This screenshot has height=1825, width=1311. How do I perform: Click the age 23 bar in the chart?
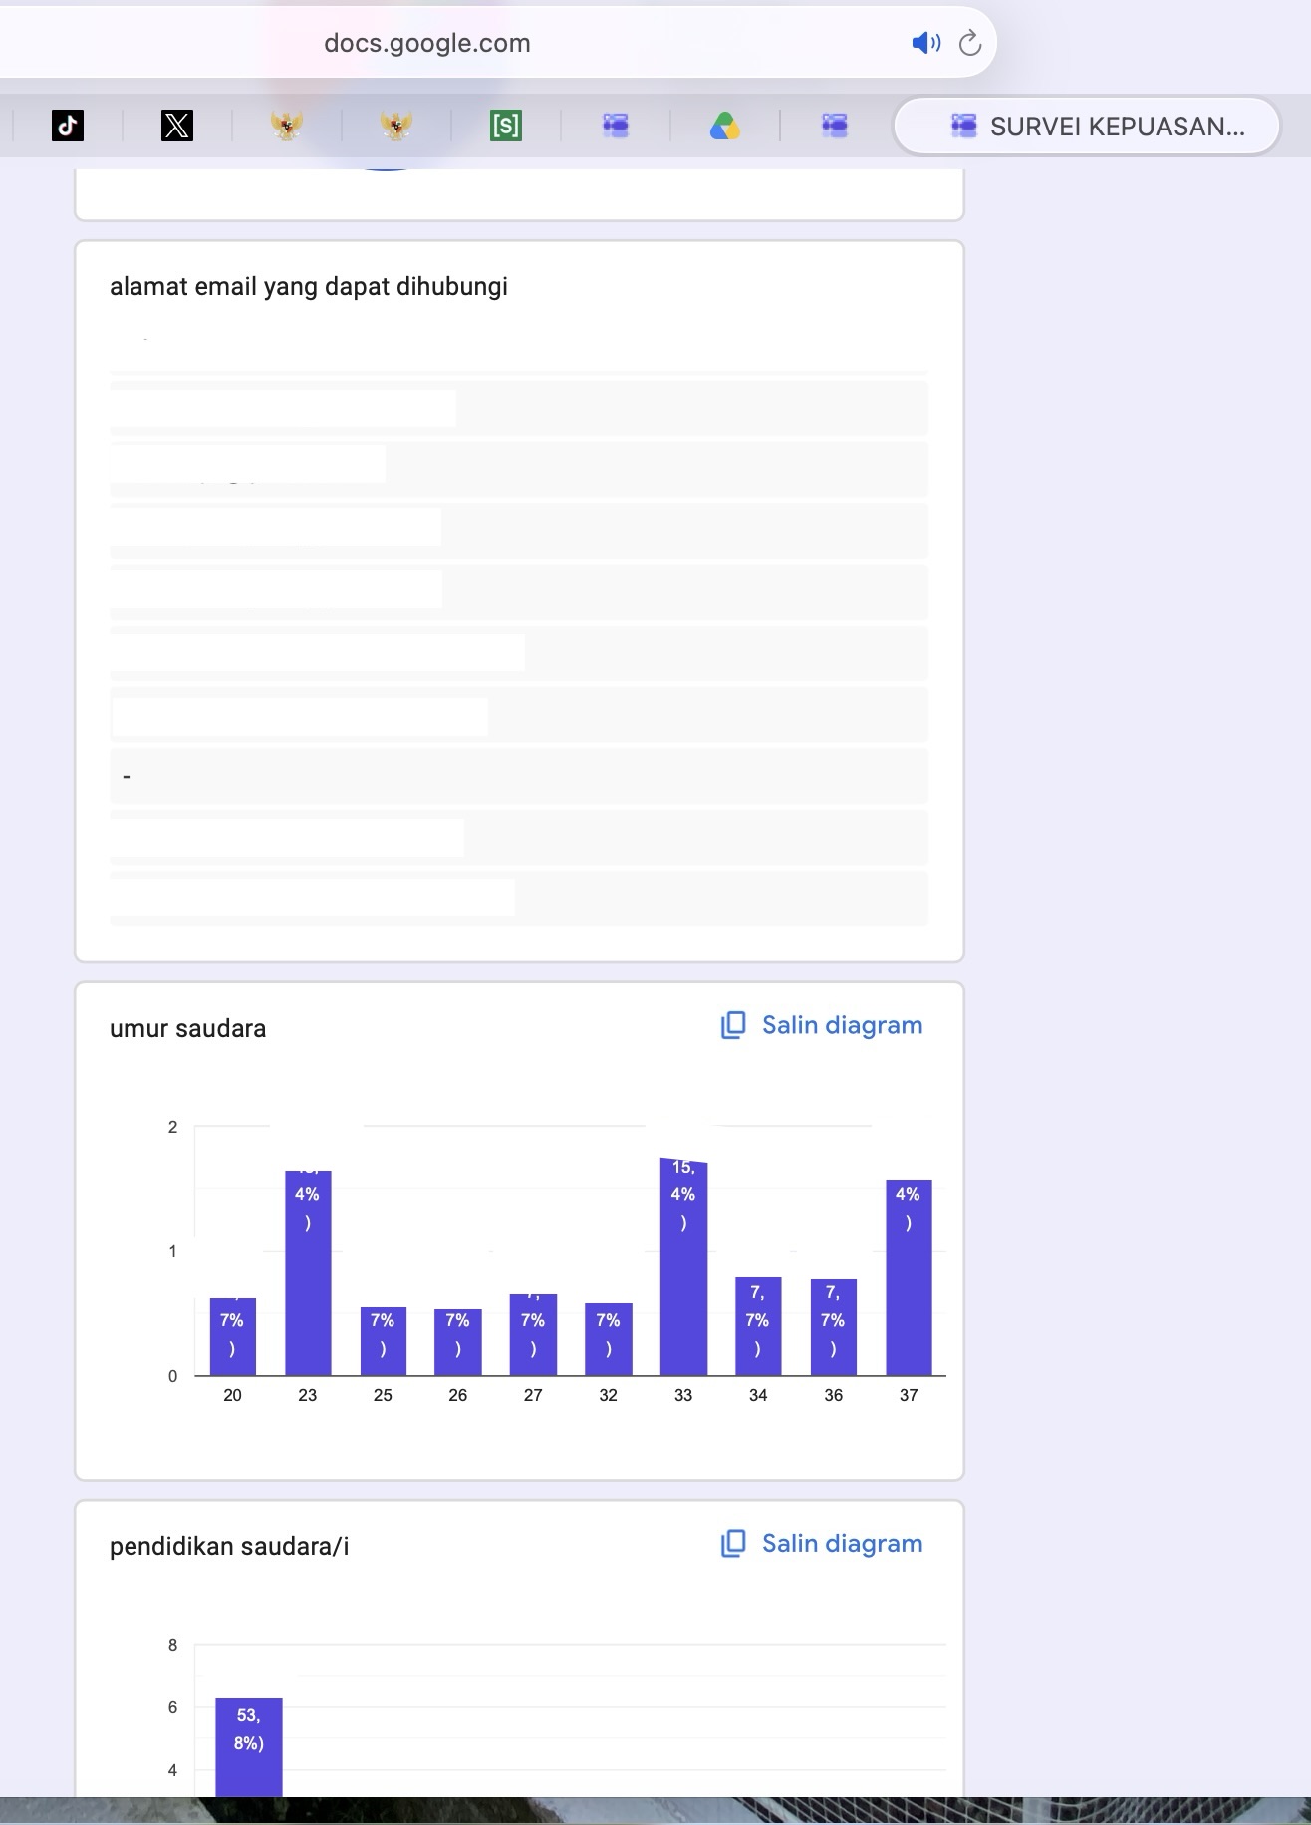point(308,1272)
